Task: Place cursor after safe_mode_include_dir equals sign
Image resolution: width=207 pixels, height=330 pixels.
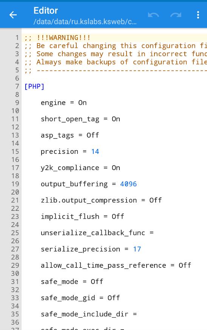Action: (x=137, y=314)
